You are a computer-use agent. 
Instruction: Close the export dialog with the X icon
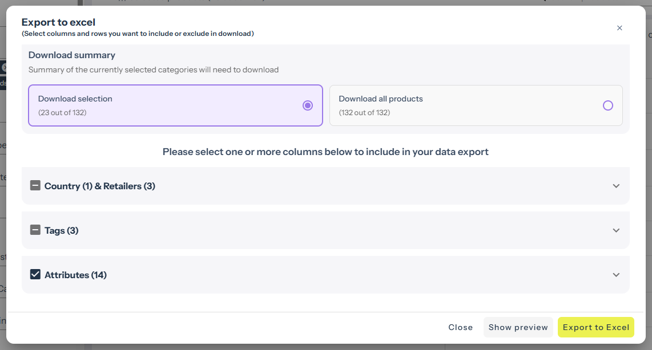(x=619, y=28)
